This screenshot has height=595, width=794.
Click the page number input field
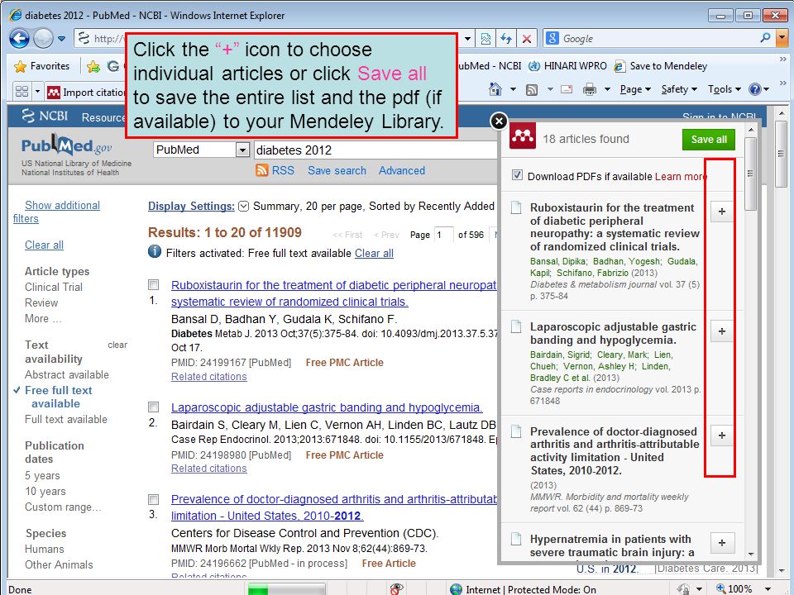pyautogui.click(x=443, y=236)
